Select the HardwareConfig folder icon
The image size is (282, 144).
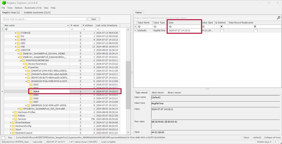coord(13,126)
